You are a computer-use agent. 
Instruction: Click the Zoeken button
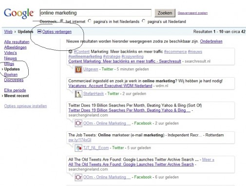pos(165,13)
